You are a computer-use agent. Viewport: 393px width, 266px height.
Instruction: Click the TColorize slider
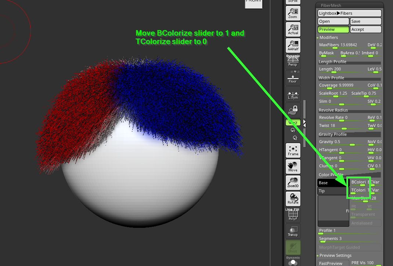(x=358, y=191)
